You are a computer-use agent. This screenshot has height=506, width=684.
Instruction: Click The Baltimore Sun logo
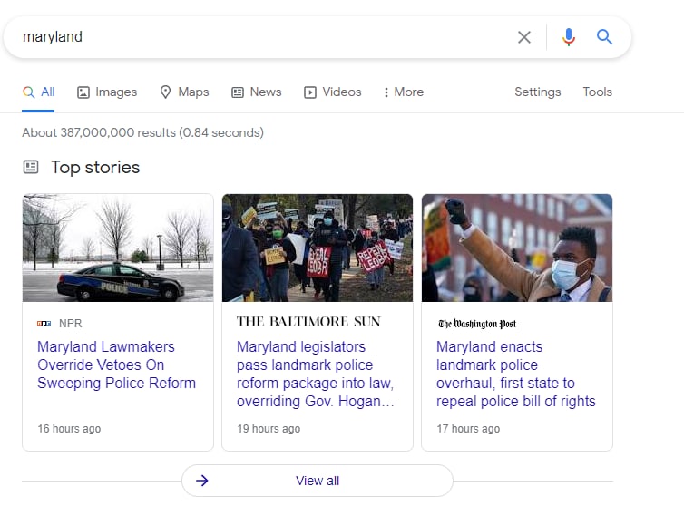[308, 322]
